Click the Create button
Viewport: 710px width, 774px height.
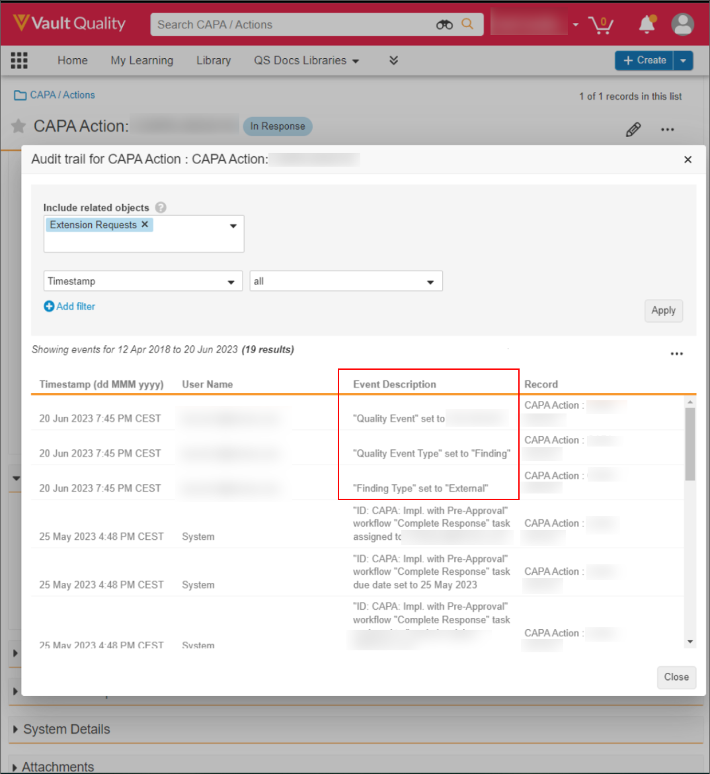point(644,60)
